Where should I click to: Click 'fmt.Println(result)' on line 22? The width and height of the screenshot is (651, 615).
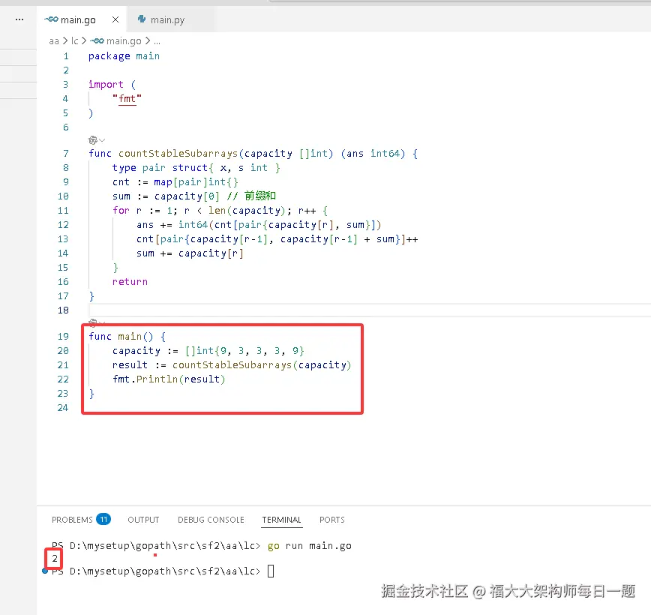tap(169, 379)
